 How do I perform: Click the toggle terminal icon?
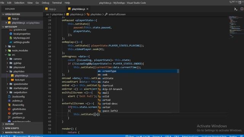[x=236, y=9]
